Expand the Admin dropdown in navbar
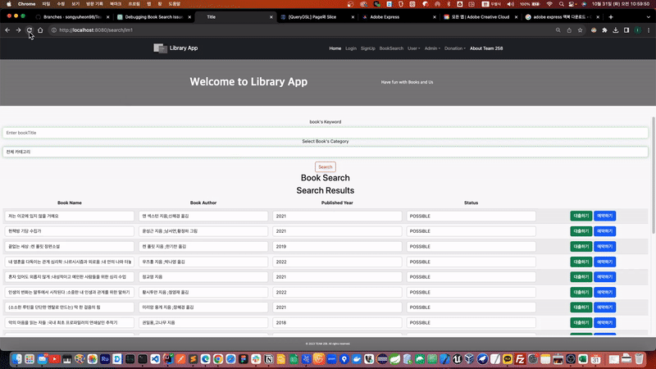The image size is (656, 369). (431, 48)
